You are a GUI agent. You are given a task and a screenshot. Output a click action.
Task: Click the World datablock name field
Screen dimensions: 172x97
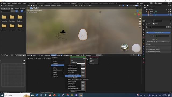click(157, 27)
